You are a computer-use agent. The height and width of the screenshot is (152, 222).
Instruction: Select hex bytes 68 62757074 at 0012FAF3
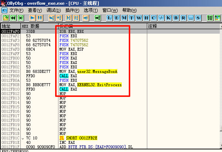tap(38, 40)
